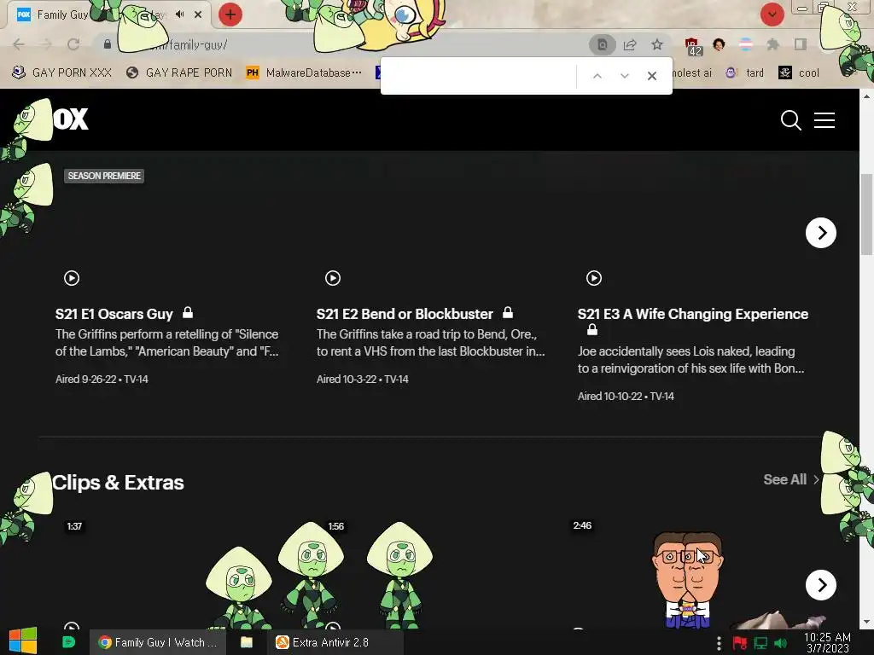Show hidden tray icons via three dots
The height and width of the screenshot is (655, 874).
click(719, 643)
